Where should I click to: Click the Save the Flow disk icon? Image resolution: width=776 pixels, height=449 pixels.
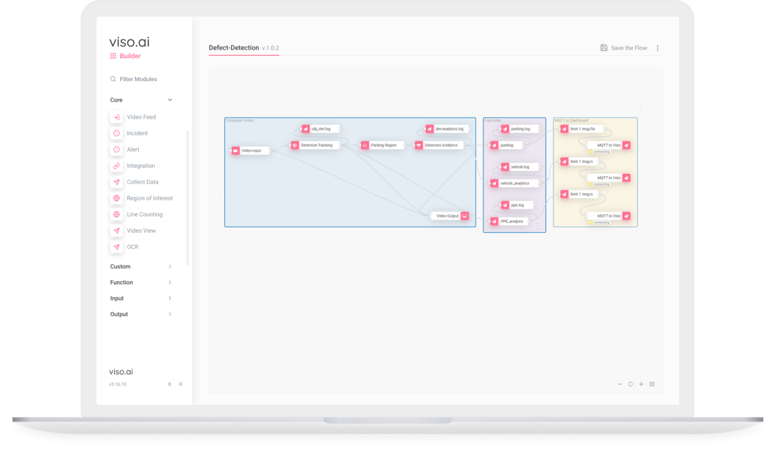click(x=604, y=48)
